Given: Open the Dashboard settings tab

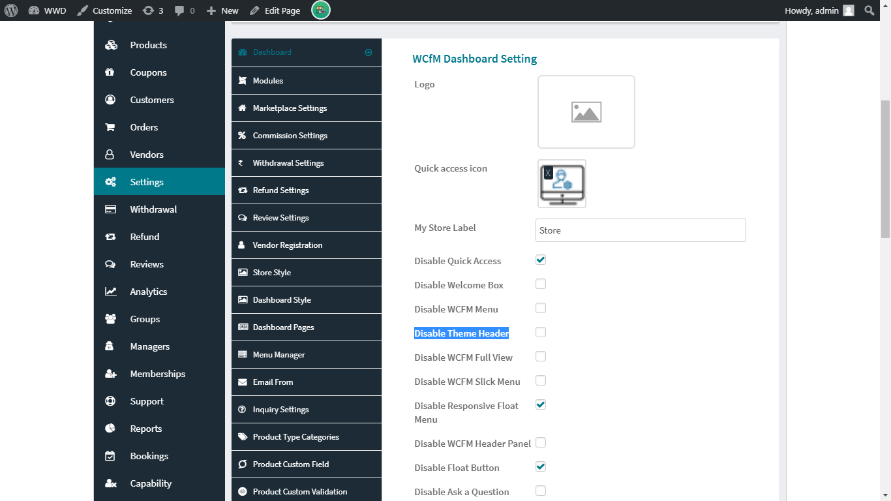Looking at the screenshot, I should pyautogui.click(x=307, y=52).
